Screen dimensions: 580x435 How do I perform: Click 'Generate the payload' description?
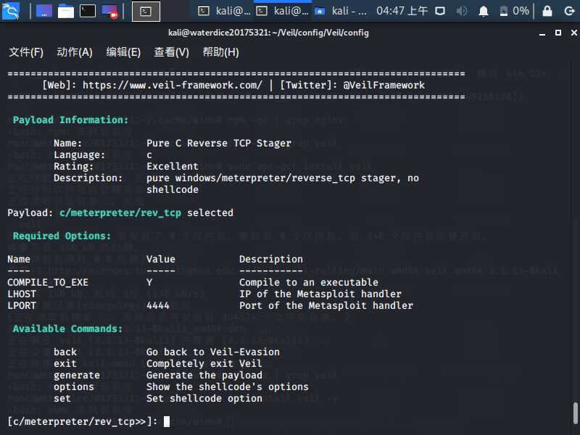coord(204,376)
